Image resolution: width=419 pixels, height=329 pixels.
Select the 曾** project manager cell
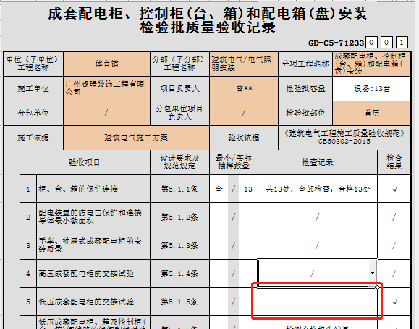click(x=244, y=88)
